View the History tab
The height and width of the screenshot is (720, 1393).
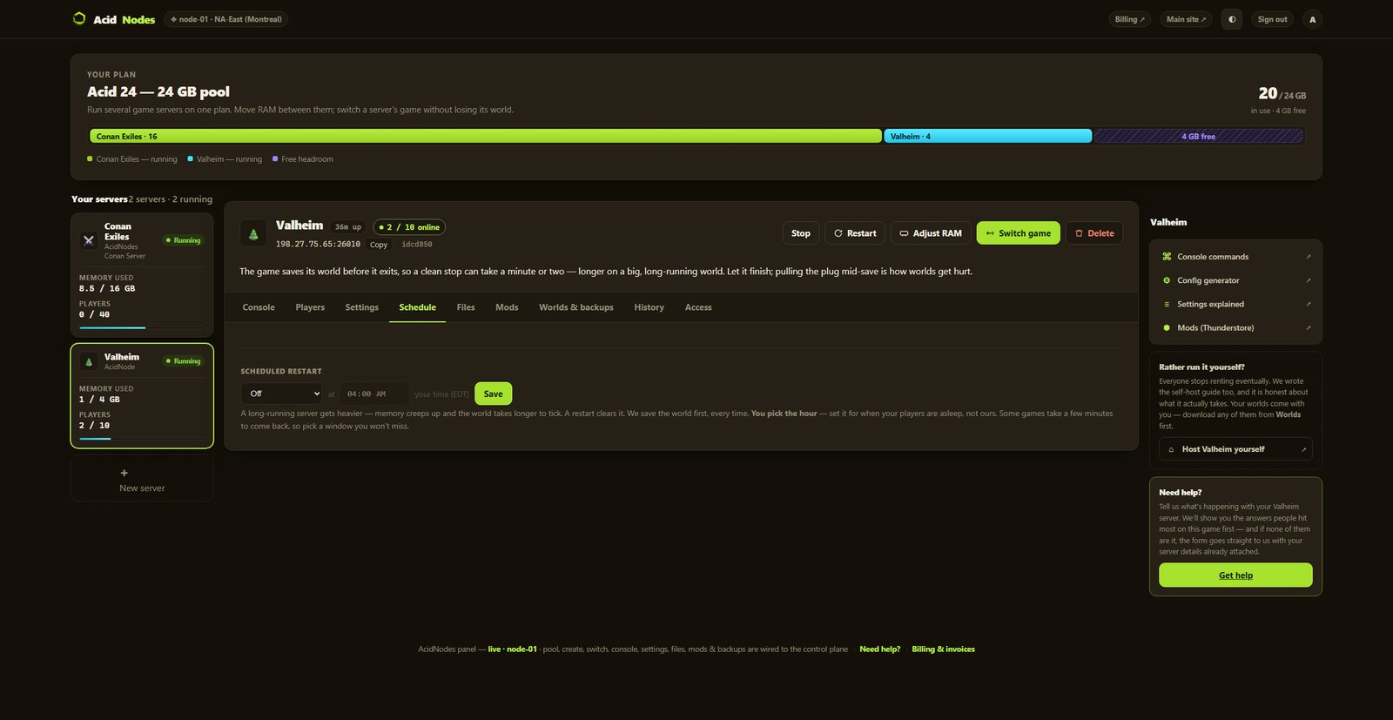649,307
